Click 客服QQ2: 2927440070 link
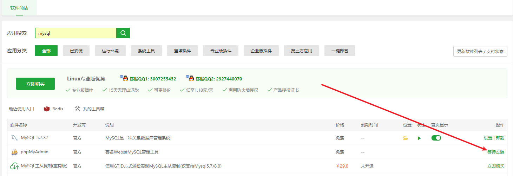513x176 pixels. tap(219, 79)
